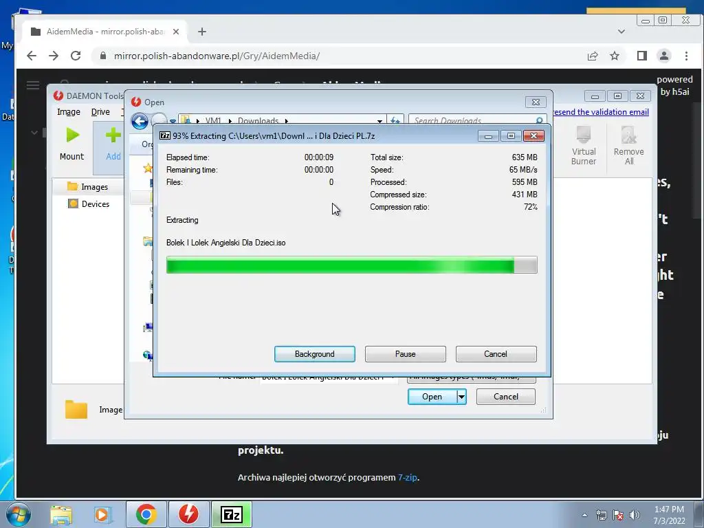This screenshot has height=528, width=704.
Task: Click the Add image plus icon
Action: coord(113,135)
